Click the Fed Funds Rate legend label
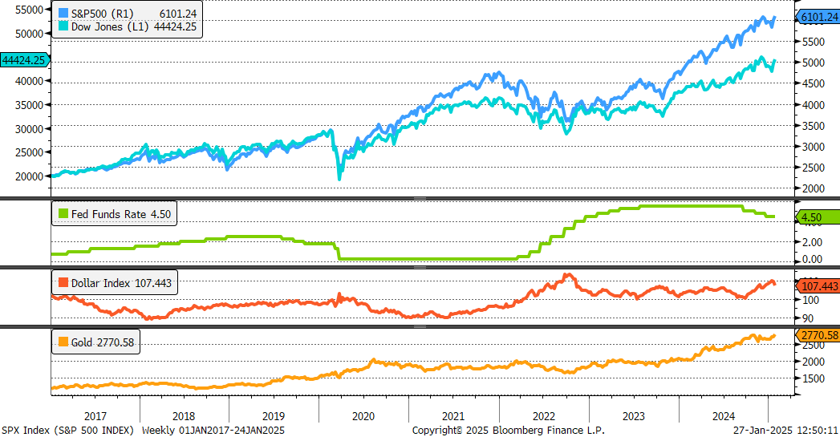 click(107, 214)
